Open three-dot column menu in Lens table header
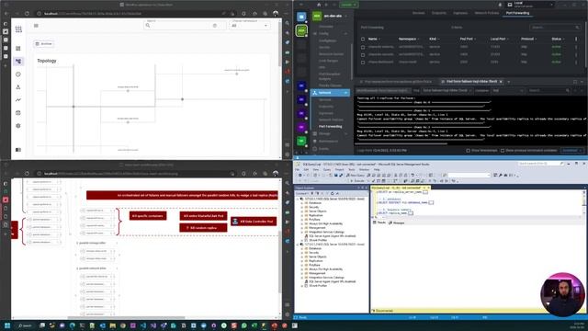Screen dimensions: 588x331 tap(576, 39)
